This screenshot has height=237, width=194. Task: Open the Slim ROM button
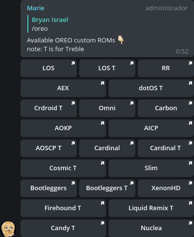[x=151, y=168]
